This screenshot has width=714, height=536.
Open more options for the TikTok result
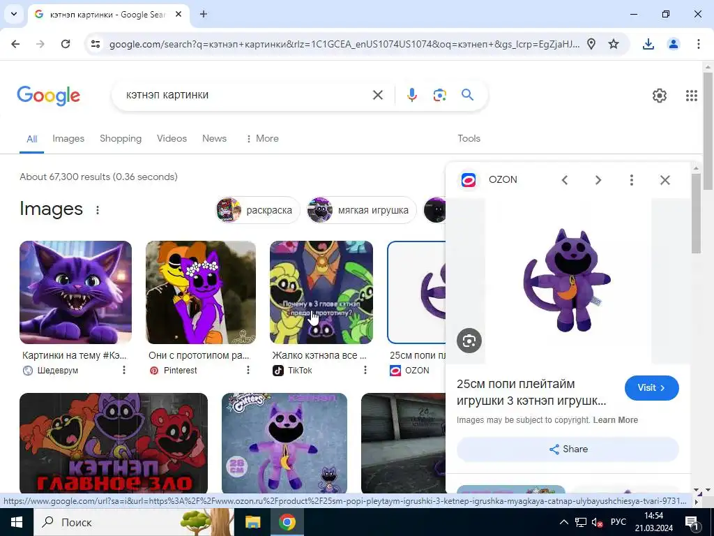click(x=365, y=370)
